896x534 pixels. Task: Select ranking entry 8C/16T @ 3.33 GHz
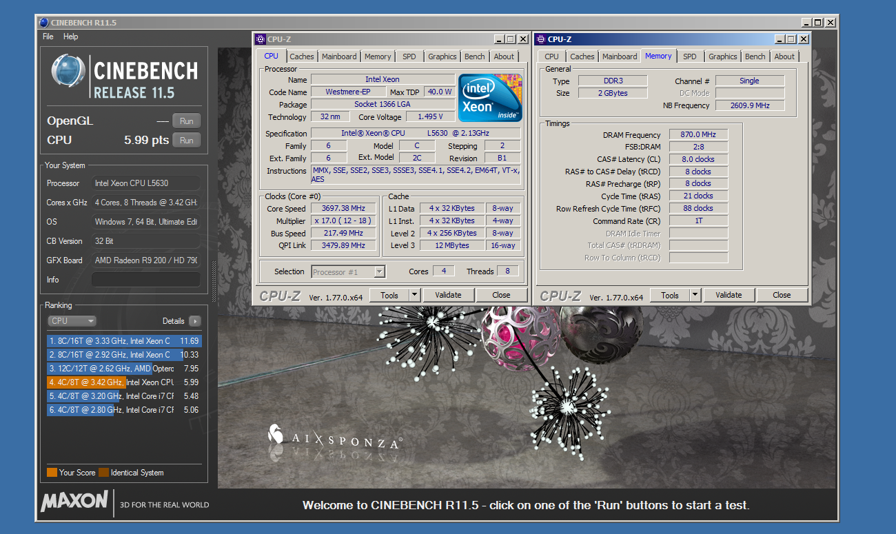pyautogui.click(x=123, y=341)
